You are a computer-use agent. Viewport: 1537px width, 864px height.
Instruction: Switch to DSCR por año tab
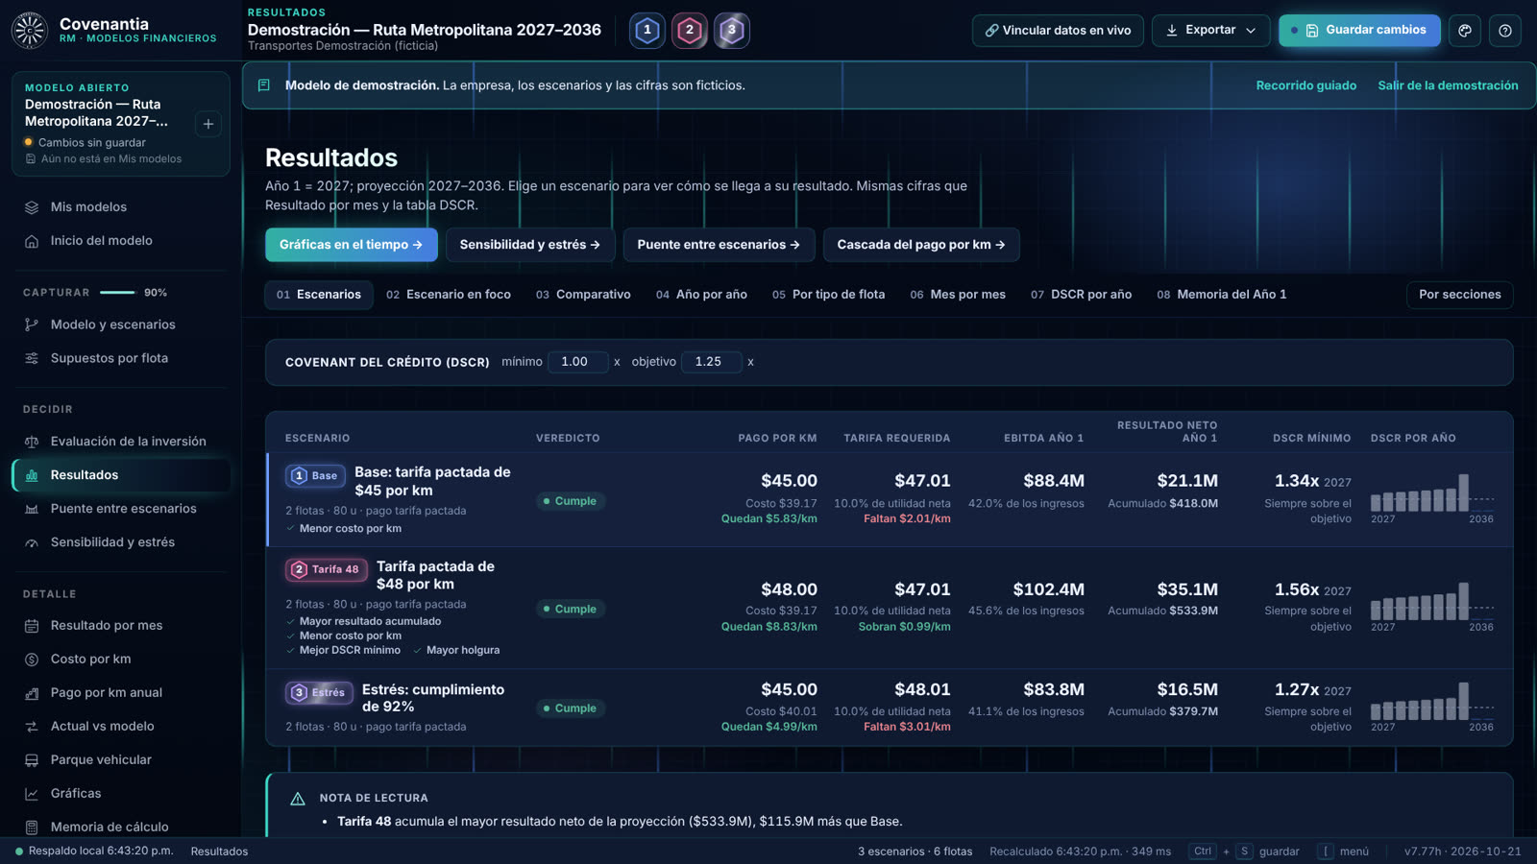tap(1081, 295)
